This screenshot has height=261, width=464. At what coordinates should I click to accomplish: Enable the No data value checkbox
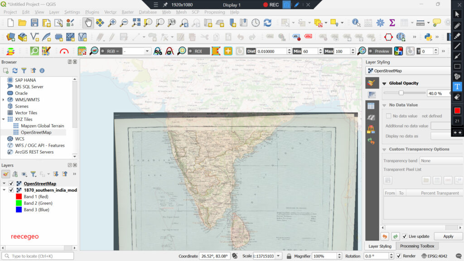click(x=388, y=116)
